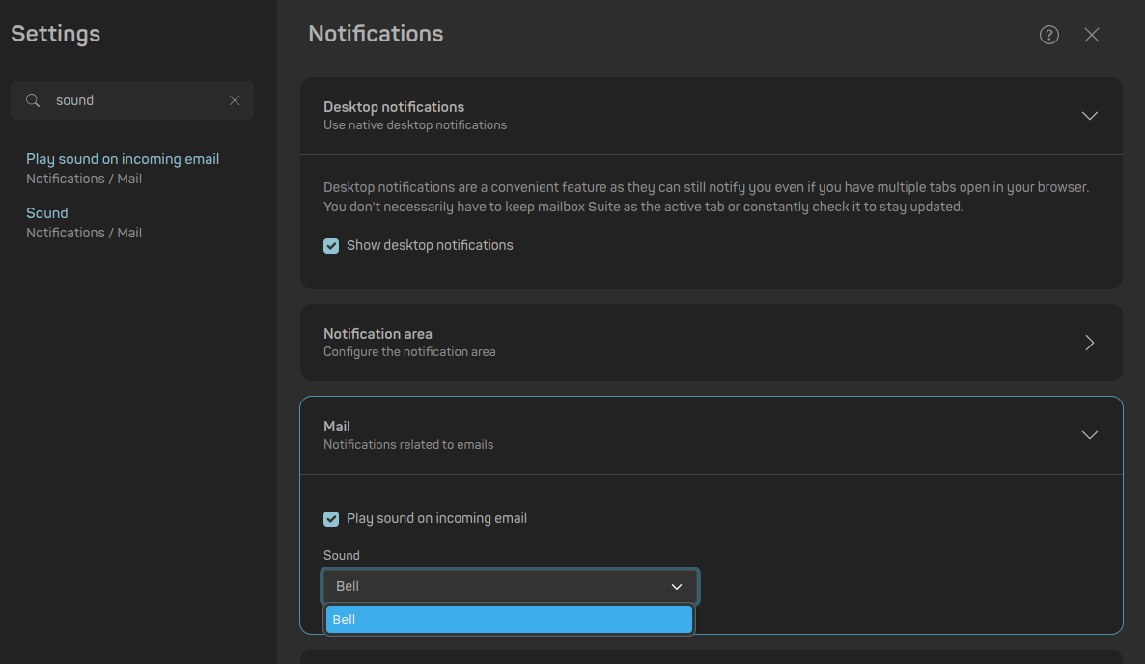The height and width of the screenshot is (664, 1145).
Task: Close the Settings dialog with the X icon
Action: point(1091,35)
